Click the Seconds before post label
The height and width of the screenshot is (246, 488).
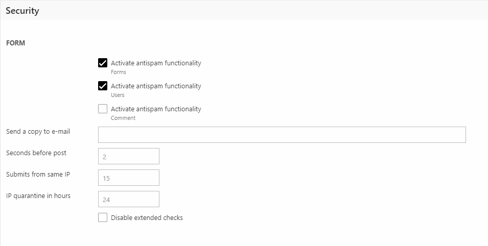[x=36, y=153]
